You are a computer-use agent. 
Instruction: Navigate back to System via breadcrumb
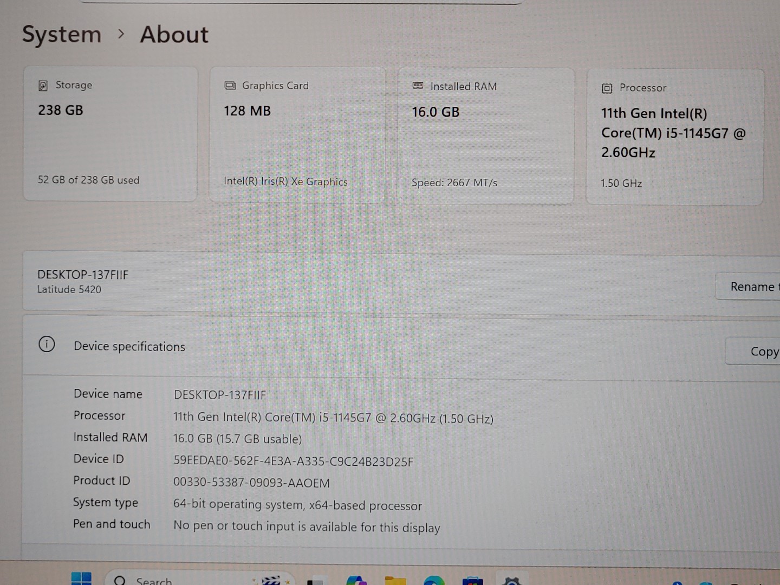click(61, 34)
